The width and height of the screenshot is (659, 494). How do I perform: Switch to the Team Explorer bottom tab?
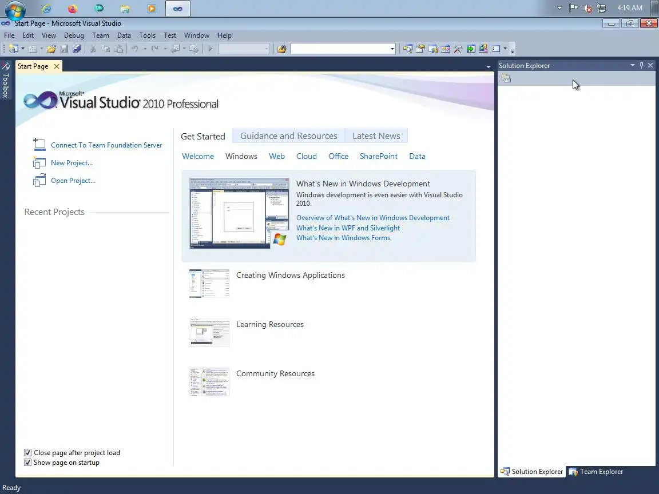point(596,472)
